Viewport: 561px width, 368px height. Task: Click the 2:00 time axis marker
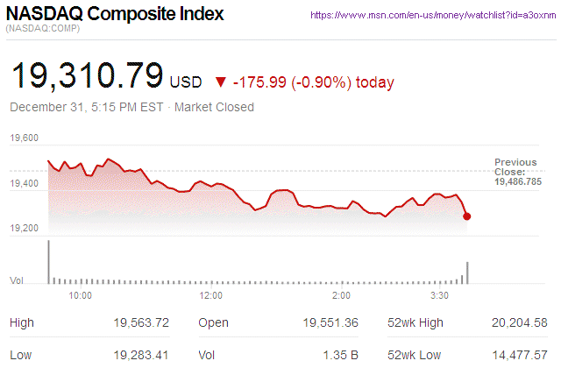342,296
